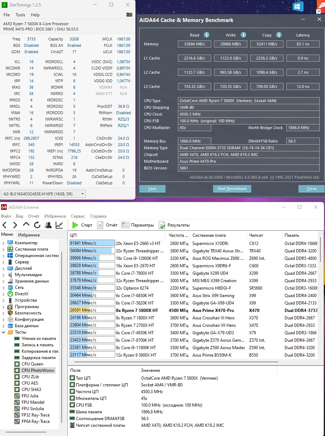325x436 pixels.
Task: Go back with the left arrow toolbar icon
Action: click(5, 225)
